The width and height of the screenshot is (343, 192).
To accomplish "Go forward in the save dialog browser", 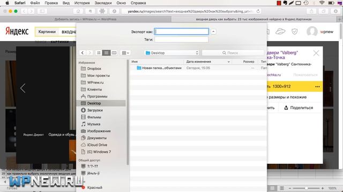I will tap(90, 53).
